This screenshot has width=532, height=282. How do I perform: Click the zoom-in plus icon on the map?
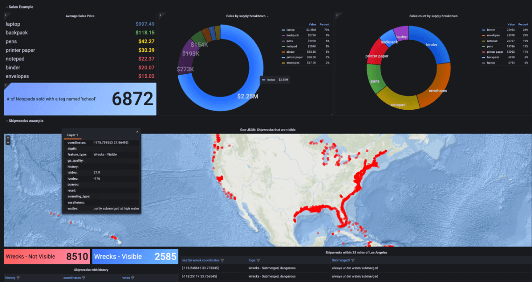tap(8, 138)
